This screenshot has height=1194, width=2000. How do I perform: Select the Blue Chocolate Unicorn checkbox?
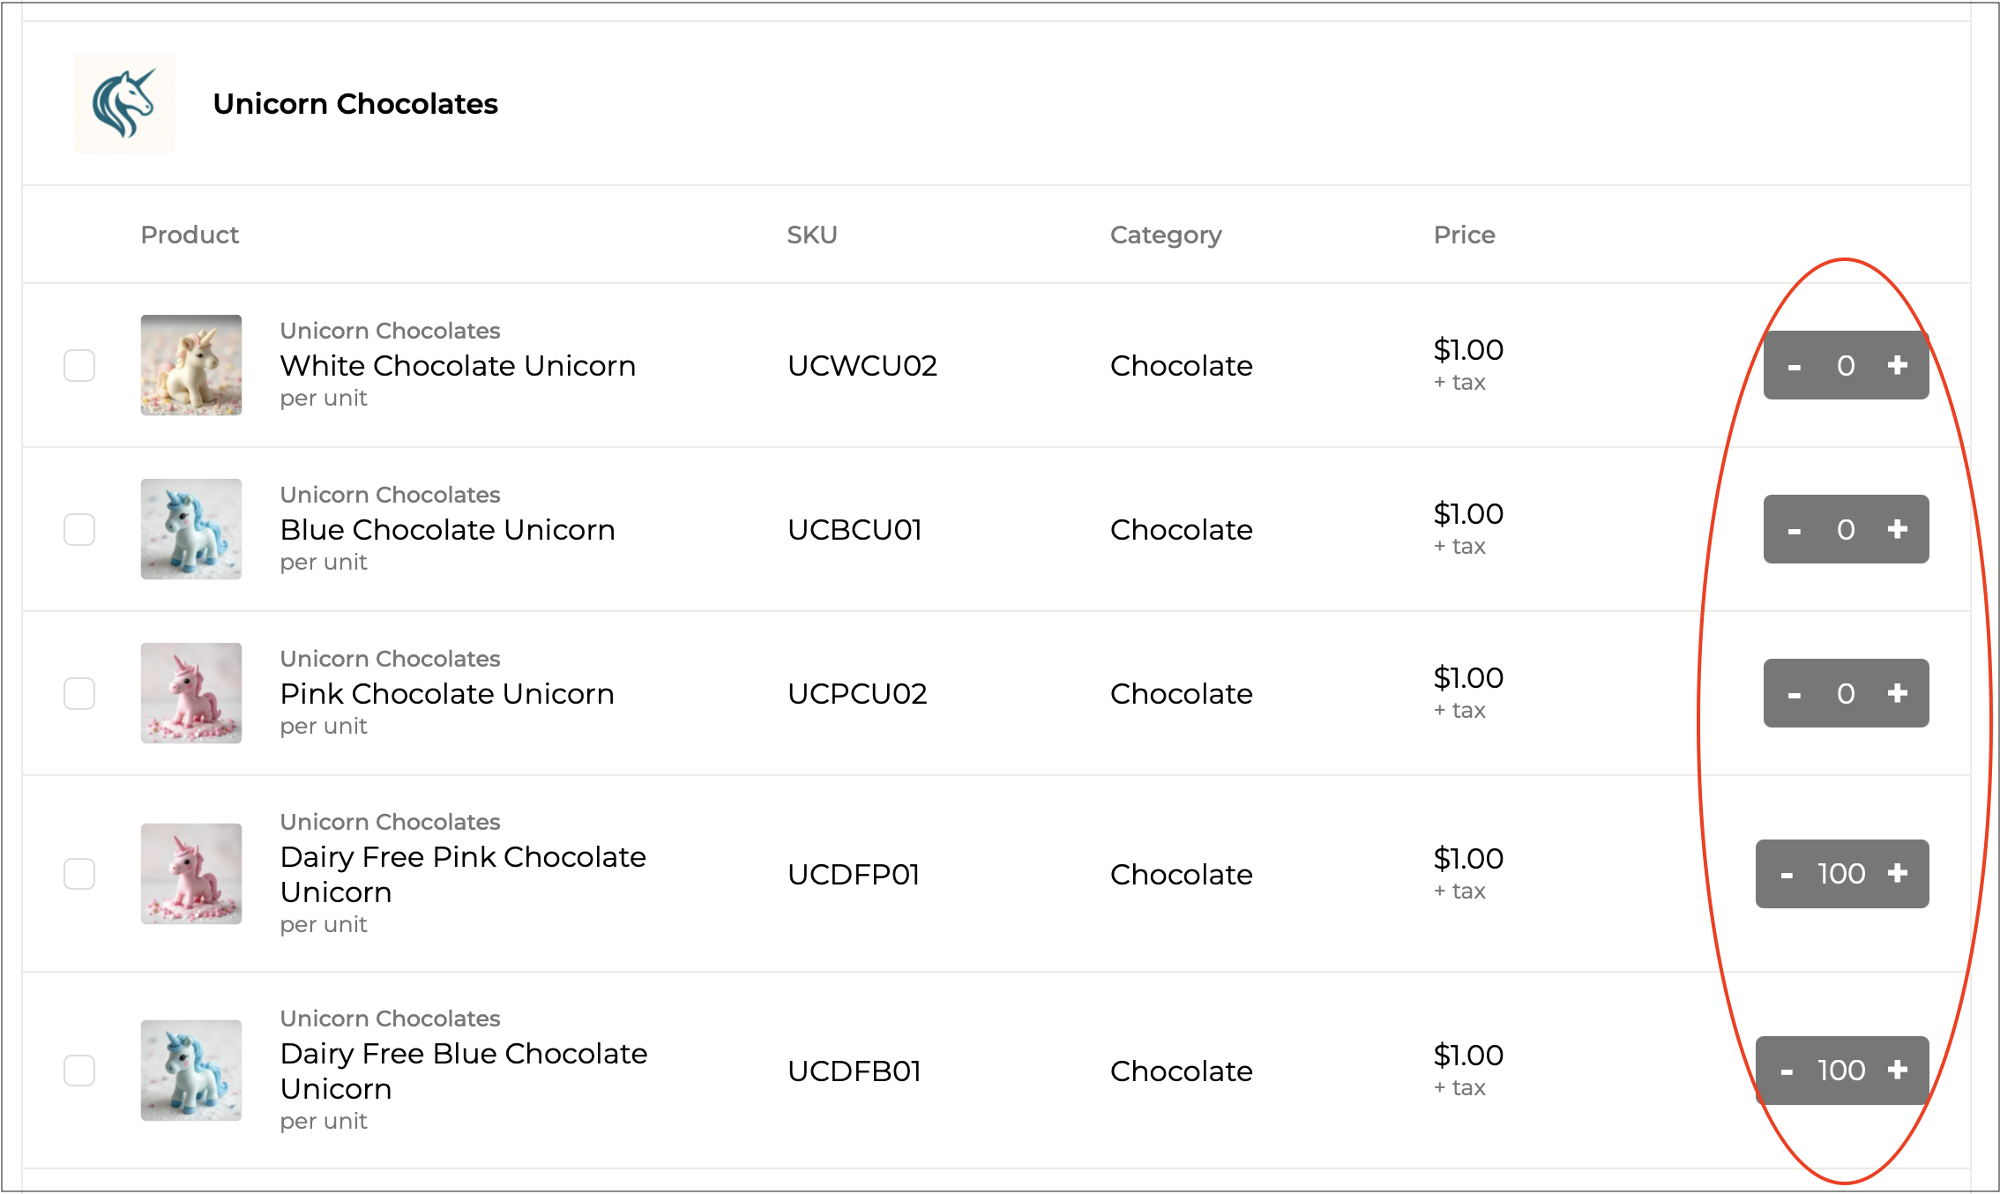(79, 529)
